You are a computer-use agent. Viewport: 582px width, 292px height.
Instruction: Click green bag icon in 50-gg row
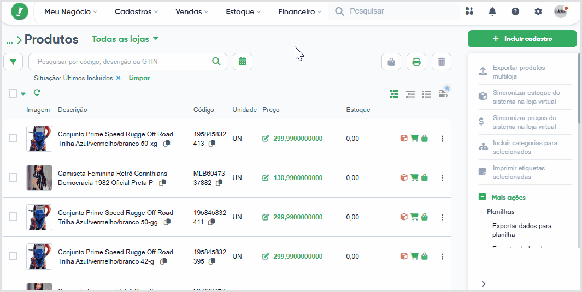(x=425, y=217)
